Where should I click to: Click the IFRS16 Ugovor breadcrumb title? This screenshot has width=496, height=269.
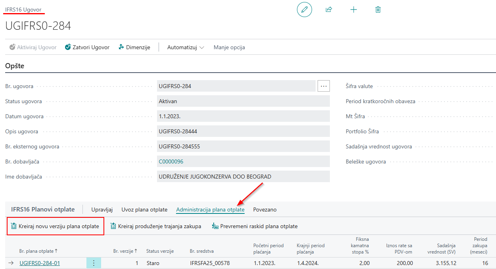[x=23, y=10]
